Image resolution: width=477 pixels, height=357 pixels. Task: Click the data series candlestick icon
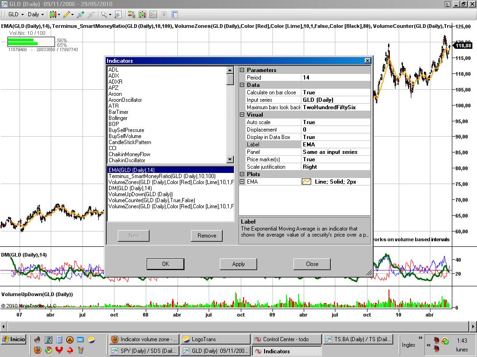(x=143, y=14)
